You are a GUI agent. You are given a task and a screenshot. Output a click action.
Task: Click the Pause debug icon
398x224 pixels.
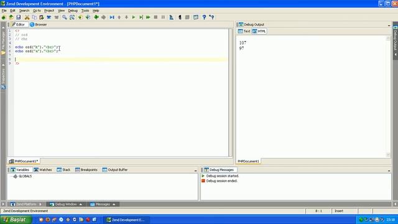(x=163, y=17)
